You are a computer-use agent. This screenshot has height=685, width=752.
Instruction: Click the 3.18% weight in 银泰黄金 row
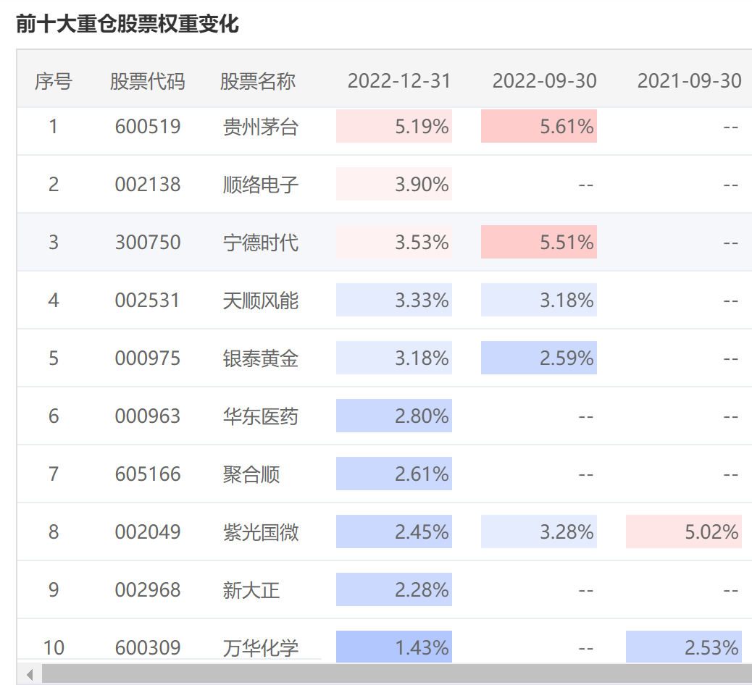pyautogui.click(x=393, y=358)
